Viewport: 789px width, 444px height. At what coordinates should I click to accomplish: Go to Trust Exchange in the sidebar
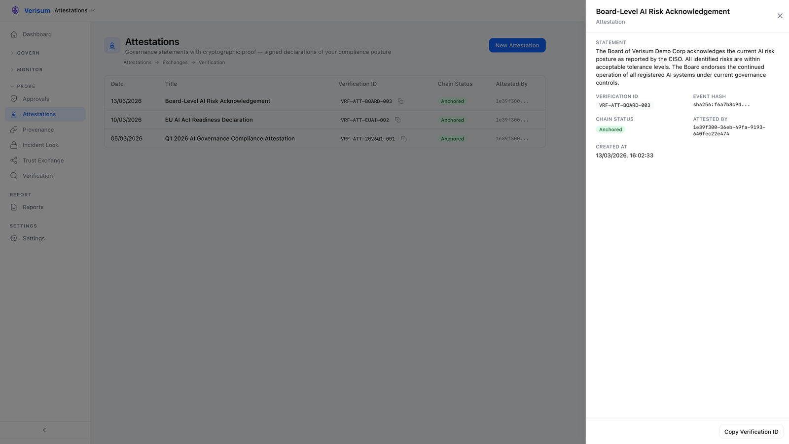pos(43,160)
